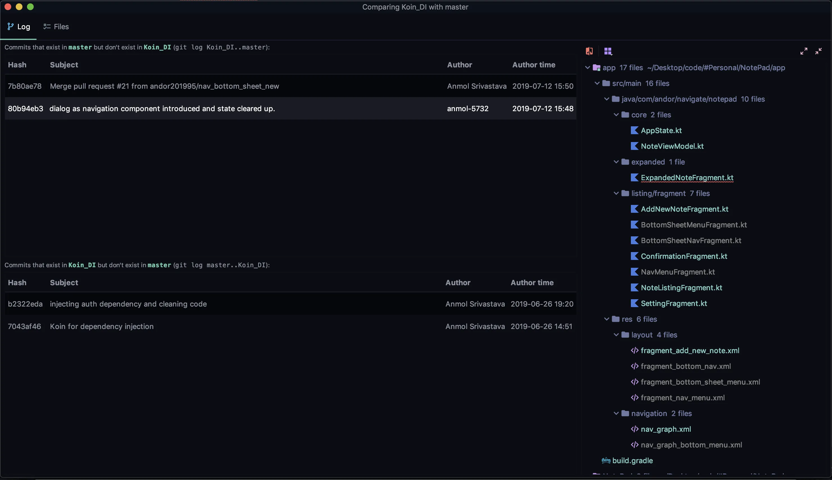Collapse the src/main folder node

click(x=597, y=83)
